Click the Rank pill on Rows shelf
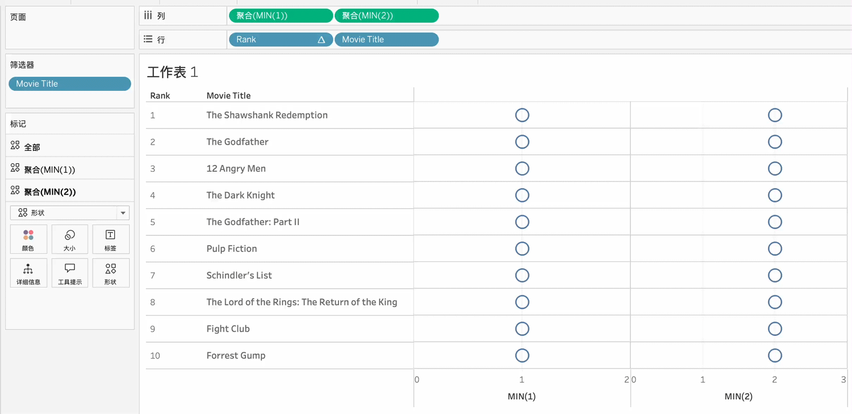This screenshot has height=414, width=852. [281, 40]
